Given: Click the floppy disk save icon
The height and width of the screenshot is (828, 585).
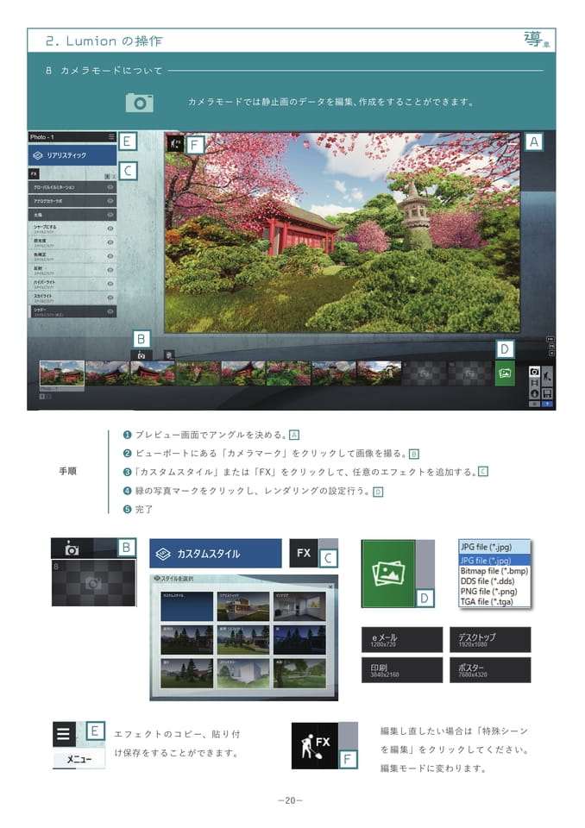Looking at the screenshot, I should pos(547,394).
